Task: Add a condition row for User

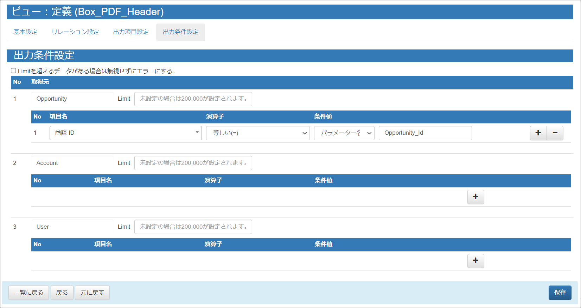Action: [475, 261]
